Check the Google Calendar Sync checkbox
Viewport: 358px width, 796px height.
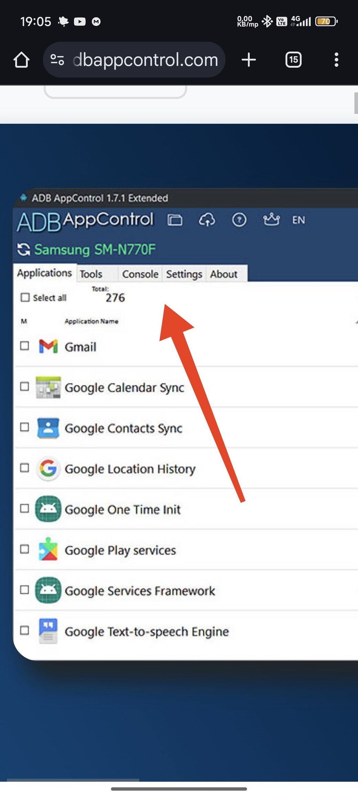click(24, 386)
